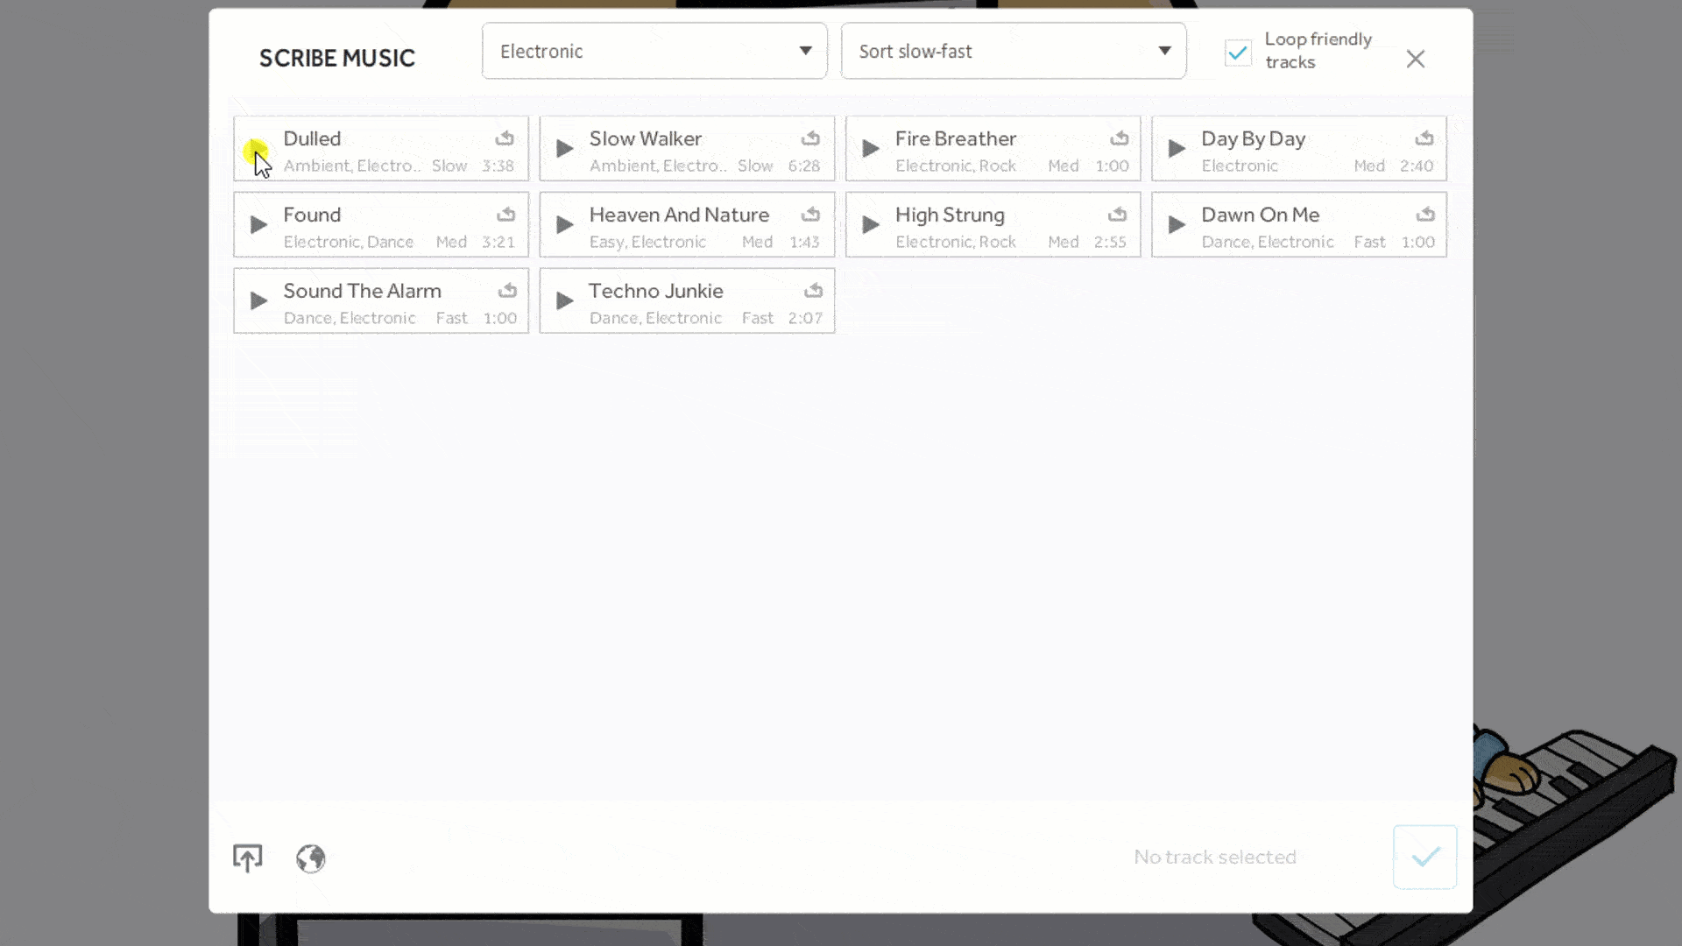
Task: Click the loop icon on Heaven And Nature
Action: (810, 215)
